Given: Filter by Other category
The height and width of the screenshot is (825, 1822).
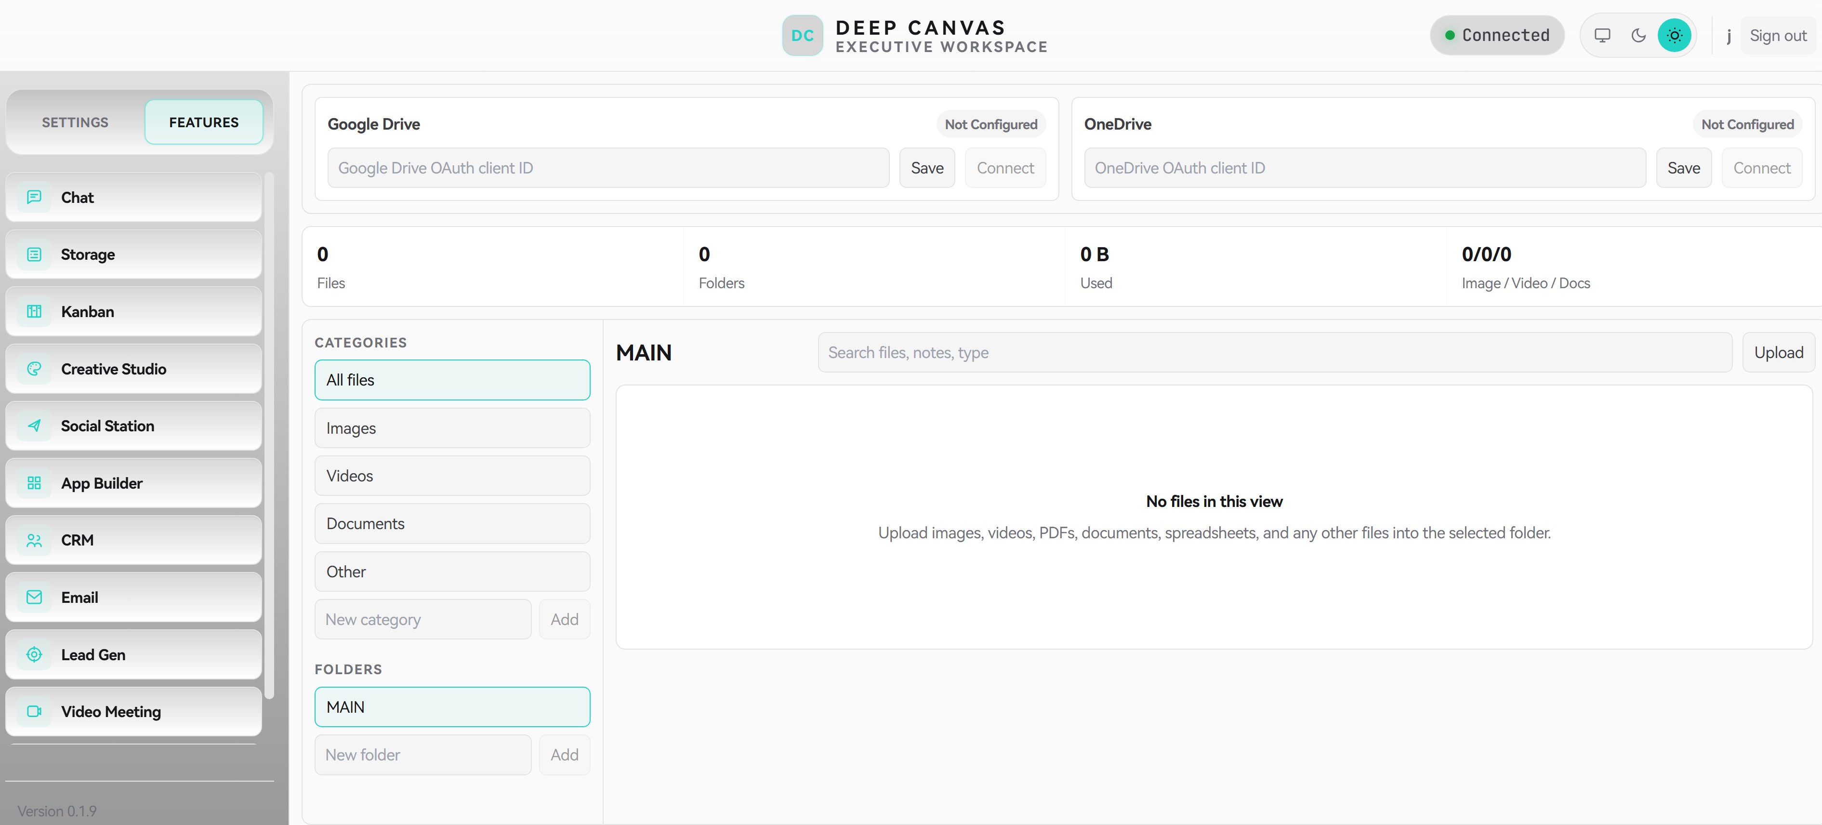Looking at the screenshot, I should click(452, 572).
